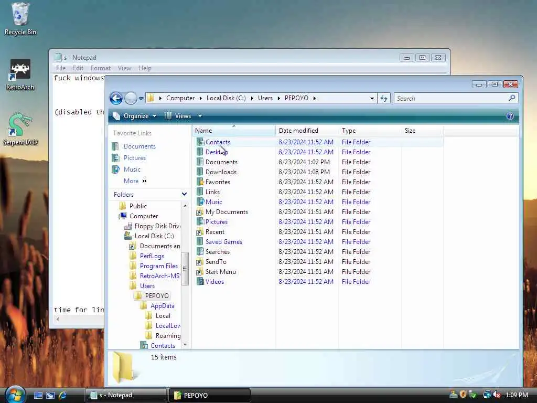Sort by the Size column header
The width and height of the screenshot is (537, 403).
pyautogui.click(x=422, y=131)
